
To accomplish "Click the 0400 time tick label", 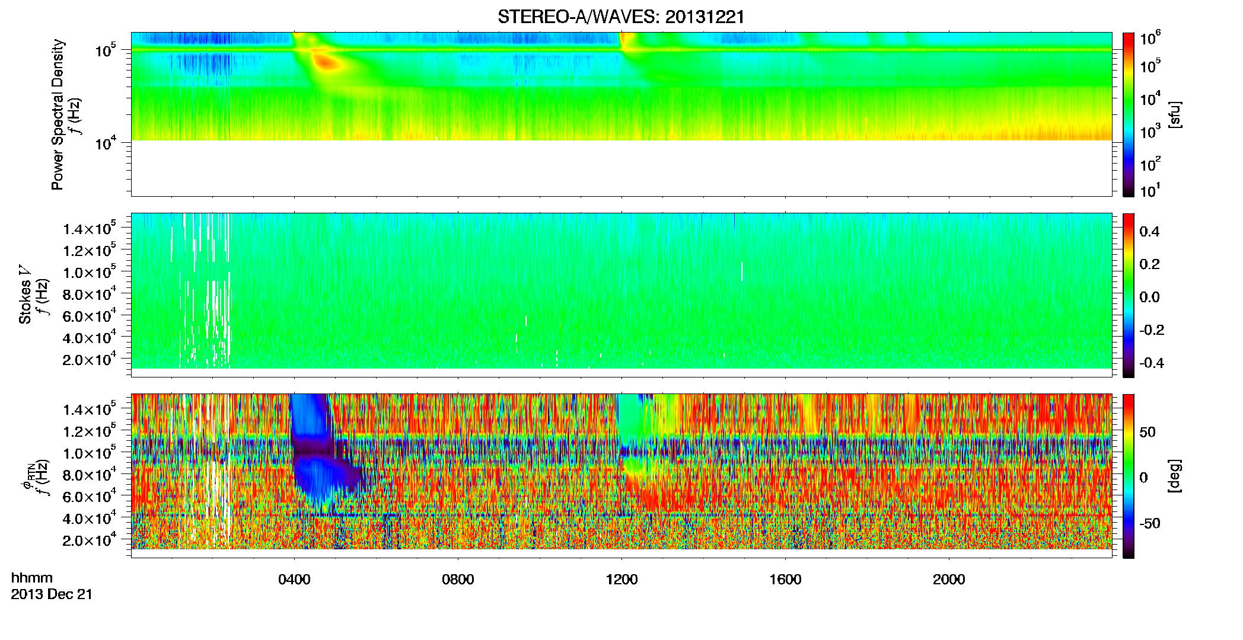I will (x=294, y=580).
